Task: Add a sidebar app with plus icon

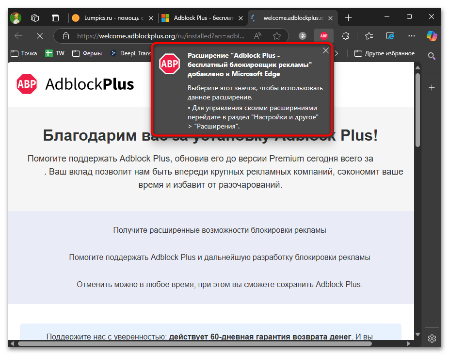Action: coord(432,88)
